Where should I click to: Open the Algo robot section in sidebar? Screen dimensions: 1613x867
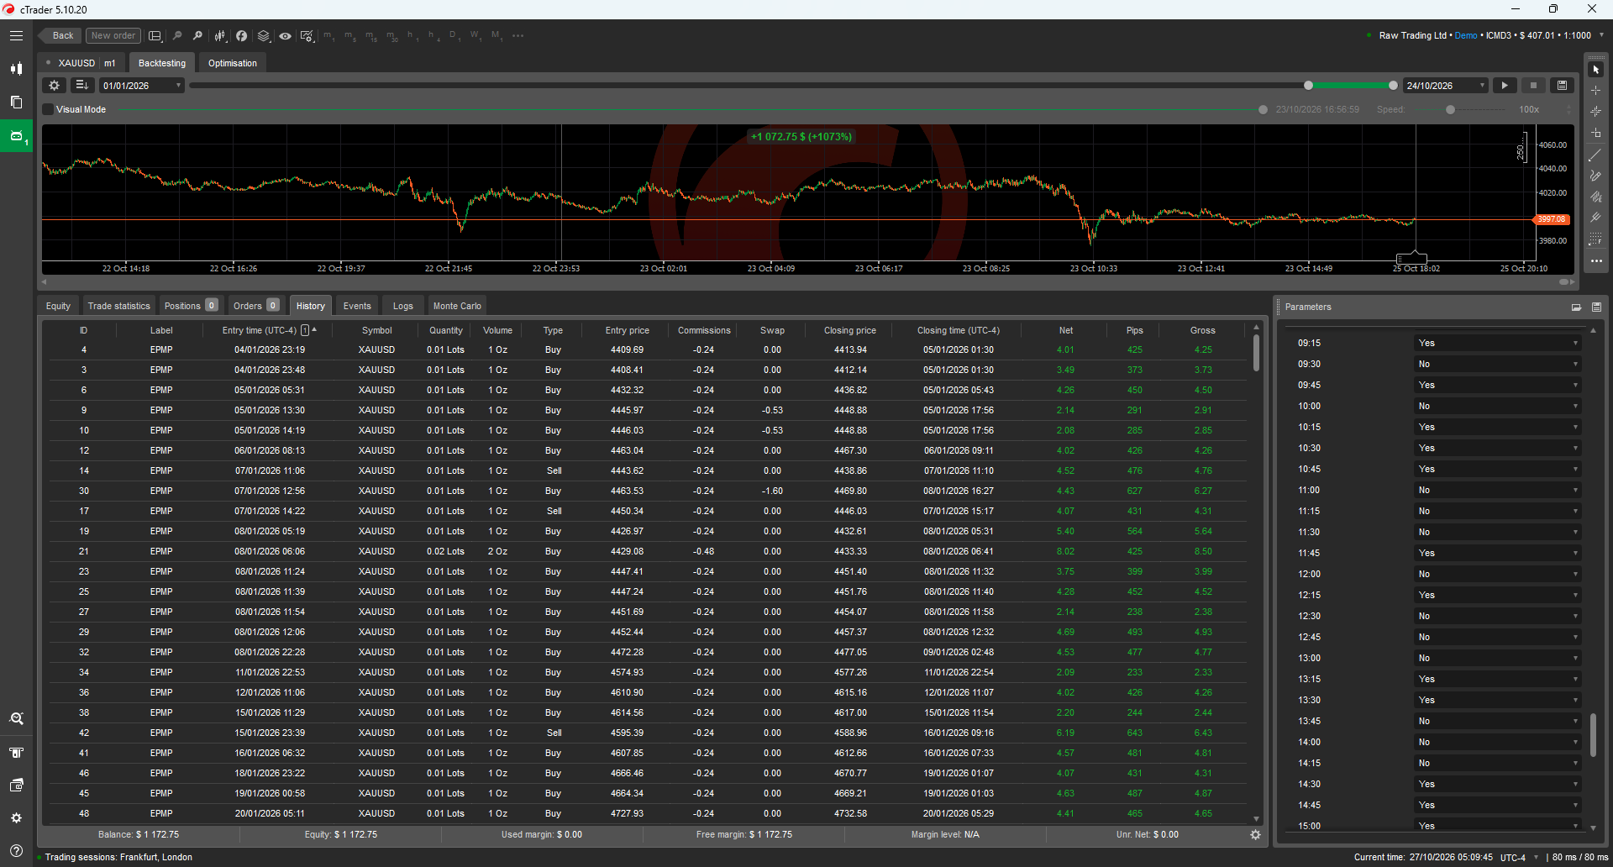[x=16, y=135]
